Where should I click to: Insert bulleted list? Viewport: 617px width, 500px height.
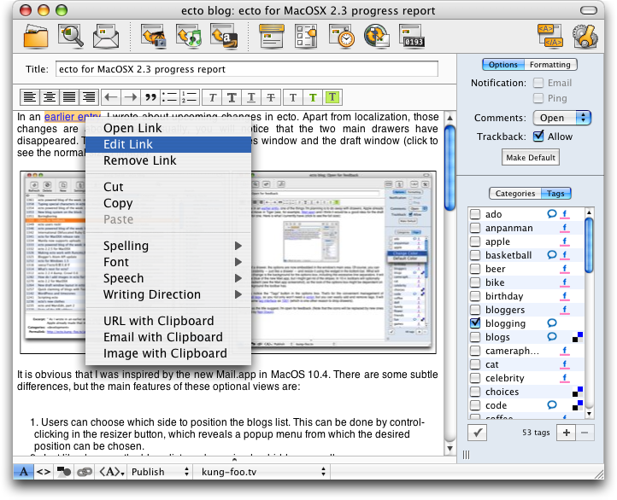coord(170,97)
